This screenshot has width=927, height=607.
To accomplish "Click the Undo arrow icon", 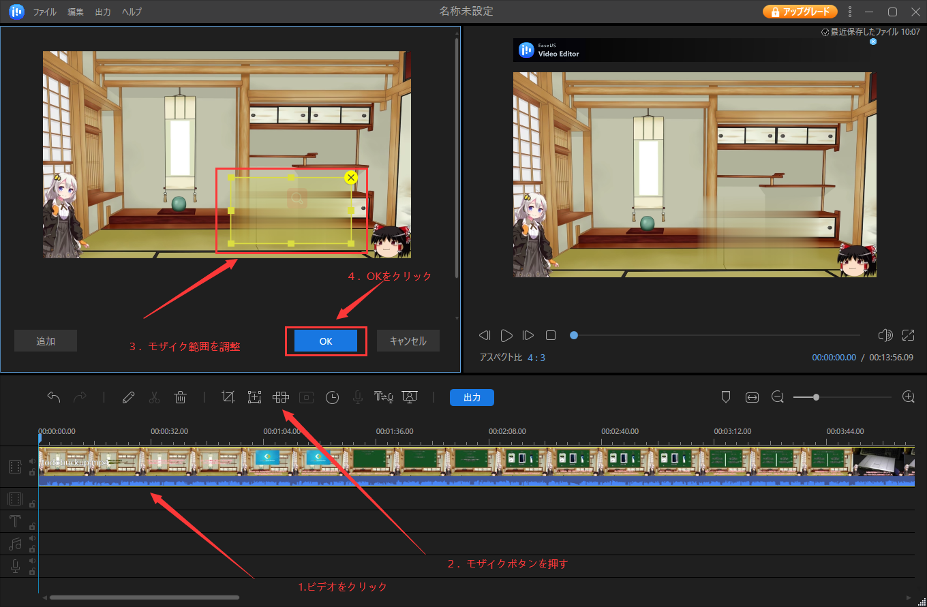I will click(x=54, y=397).
